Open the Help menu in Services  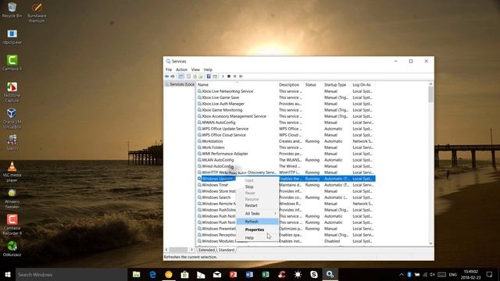(x=208, y=69)
